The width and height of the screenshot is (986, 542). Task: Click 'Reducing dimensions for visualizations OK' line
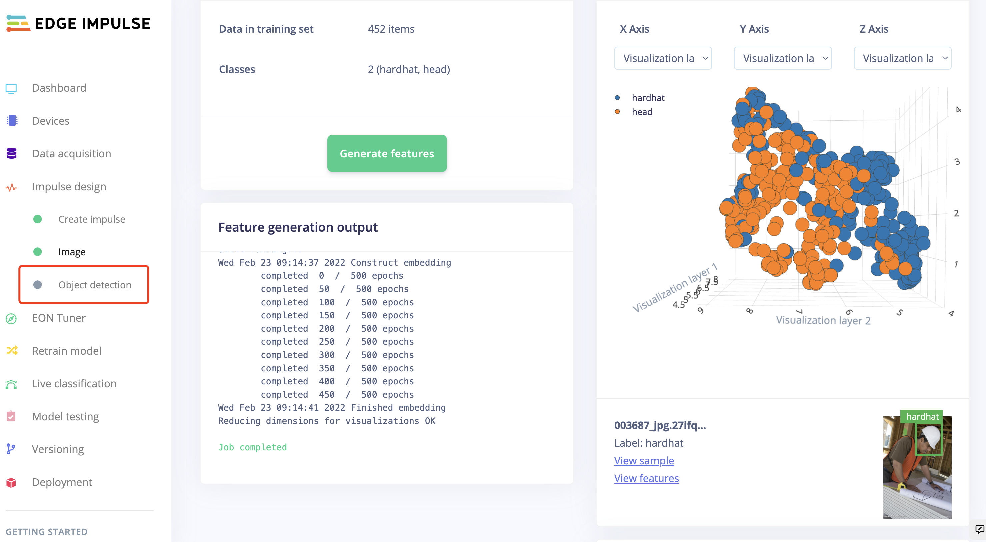(x=326, y=421)
